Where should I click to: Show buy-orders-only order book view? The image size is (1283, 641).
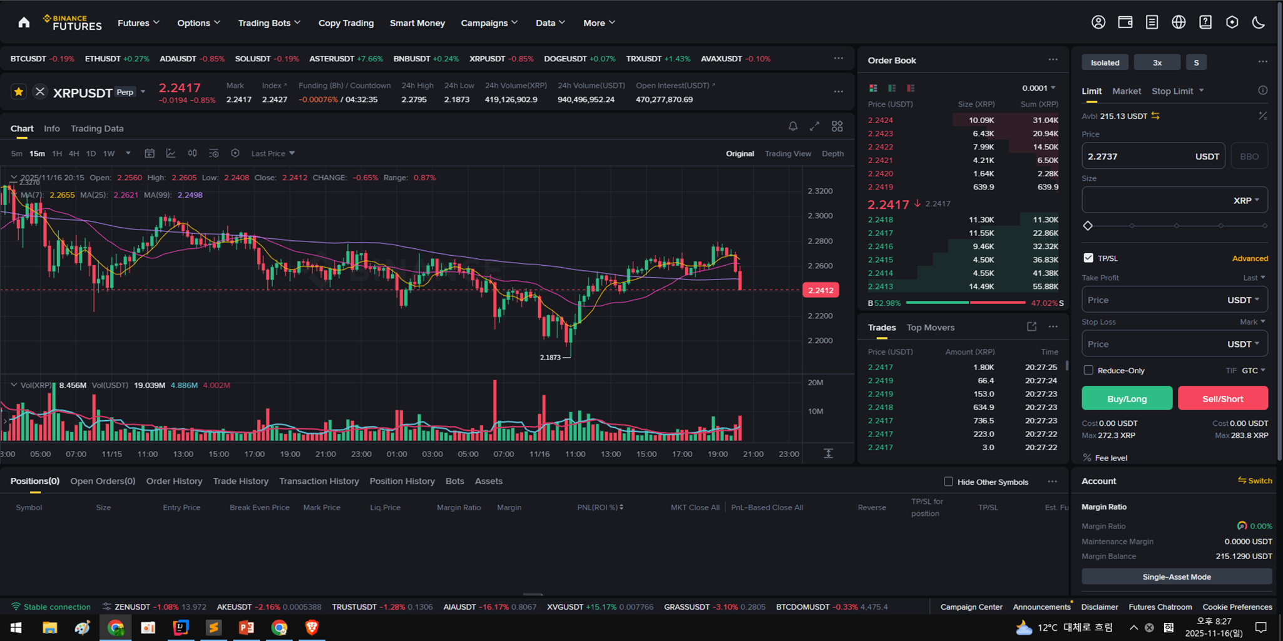(x=892, y=88)
